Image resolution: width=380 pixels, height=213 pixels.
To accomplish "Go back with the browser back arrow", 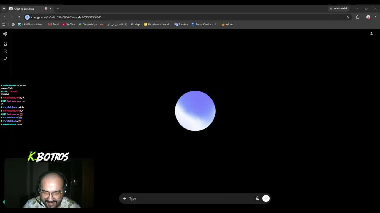I will 4,17.
